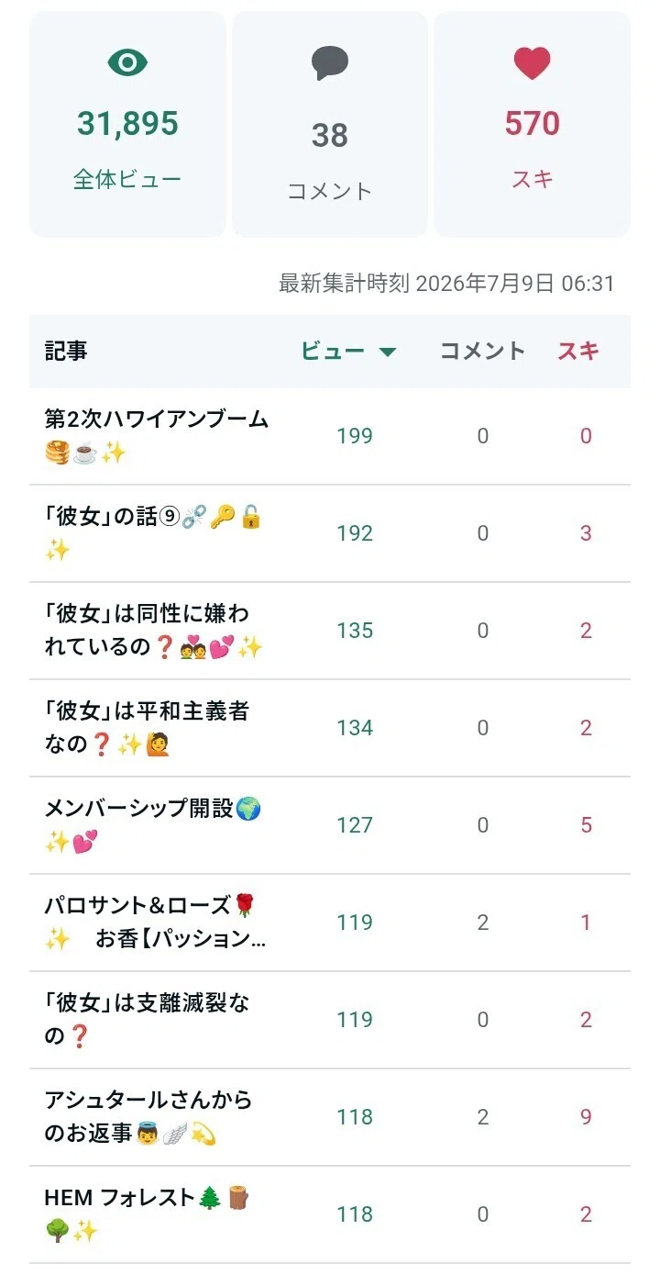
Task: Select the 全体ビュー total views card
Action: [127, 124]
